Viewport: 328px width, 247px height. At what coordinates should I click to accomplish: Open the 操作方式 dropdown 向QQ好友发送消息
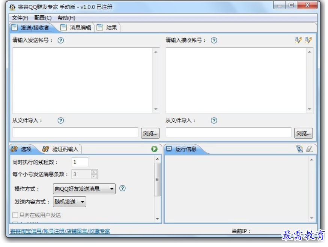[84, 189]
